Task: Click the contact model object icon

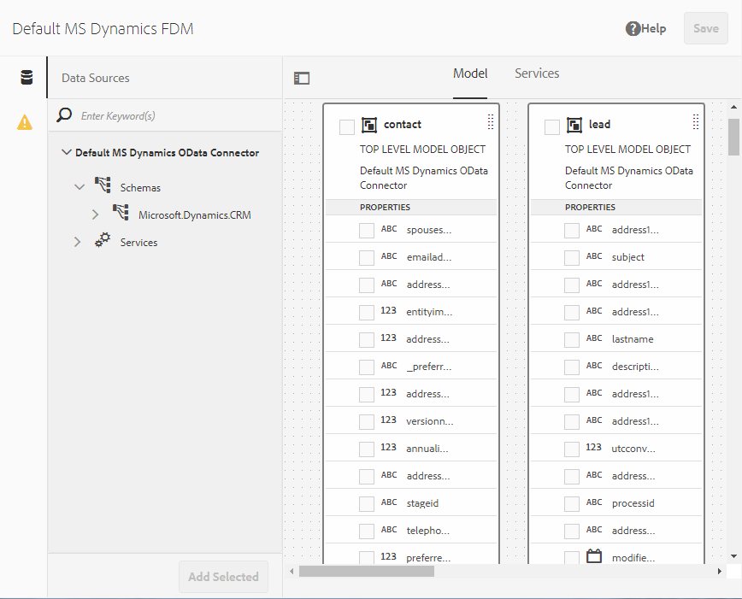Action: click(x=369, y=125)
